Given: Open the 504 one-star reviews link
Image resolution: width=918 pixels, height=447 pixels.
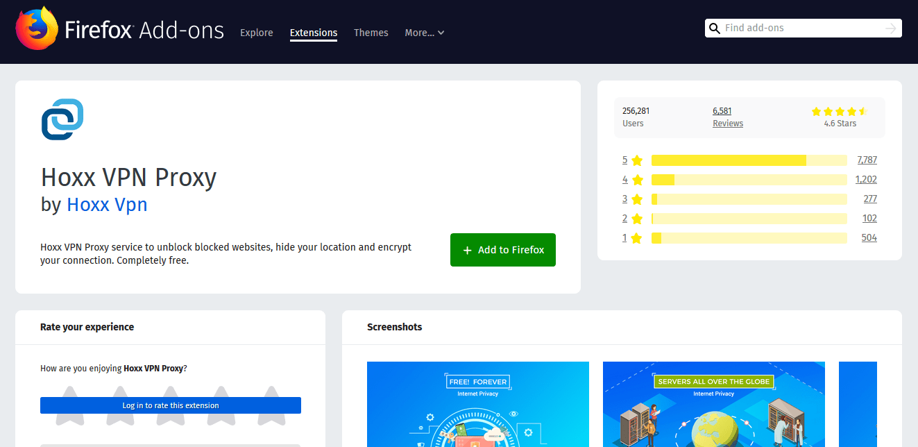Looking at the screenshot, I should (x=869, y=237).
